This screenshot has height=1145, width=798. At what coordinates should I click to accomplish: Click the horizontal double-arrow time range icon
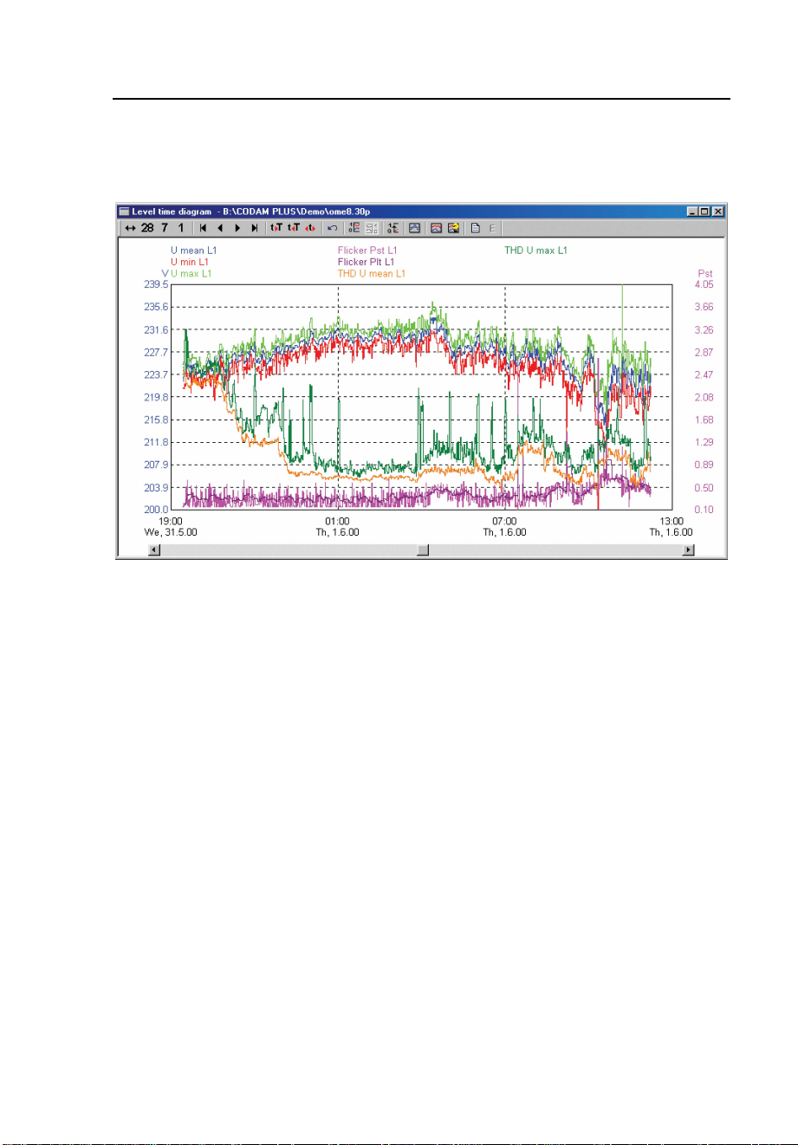[130, 228]
